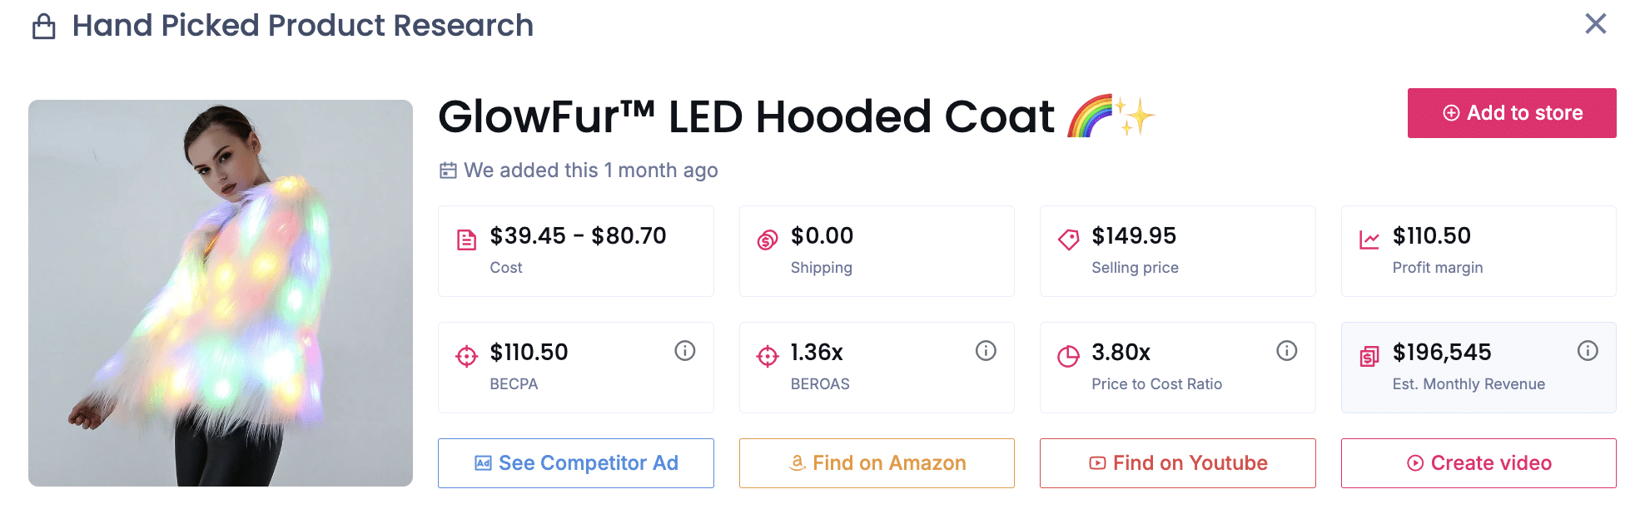Click Add to store
The image size is (1650, 509).
[x=1511, y=113]
